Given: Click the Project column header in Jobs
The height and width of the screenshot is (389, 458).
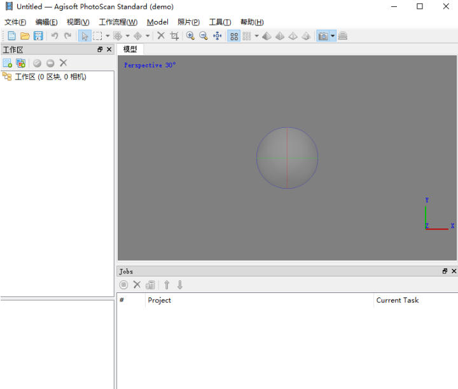Looking at the screenshot, I should (159, 300).
